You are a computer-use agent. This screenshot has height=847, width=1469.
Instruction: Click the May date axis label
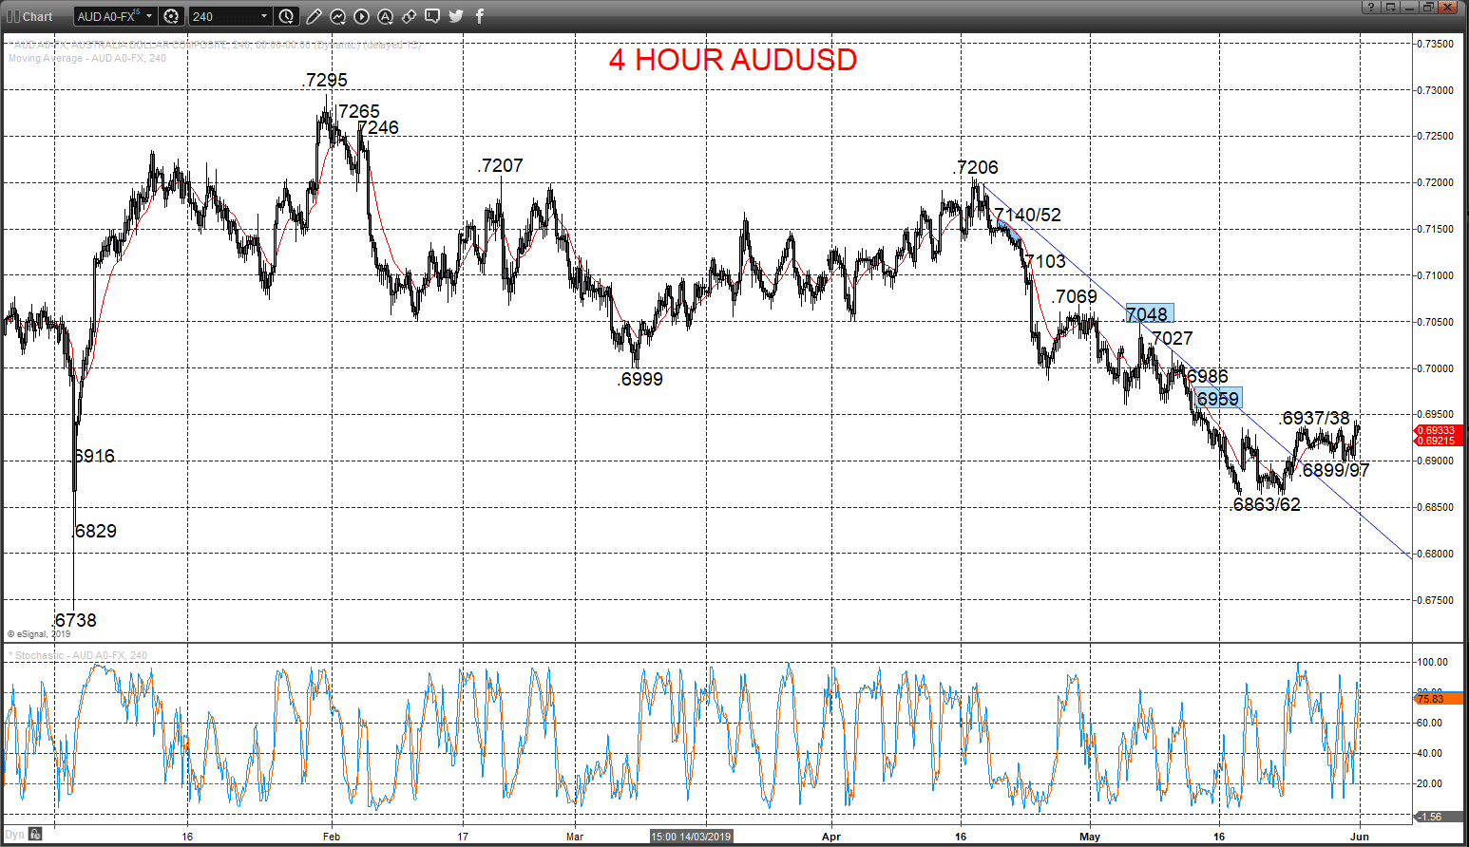pyautogui.click(x=1090, y=837)
